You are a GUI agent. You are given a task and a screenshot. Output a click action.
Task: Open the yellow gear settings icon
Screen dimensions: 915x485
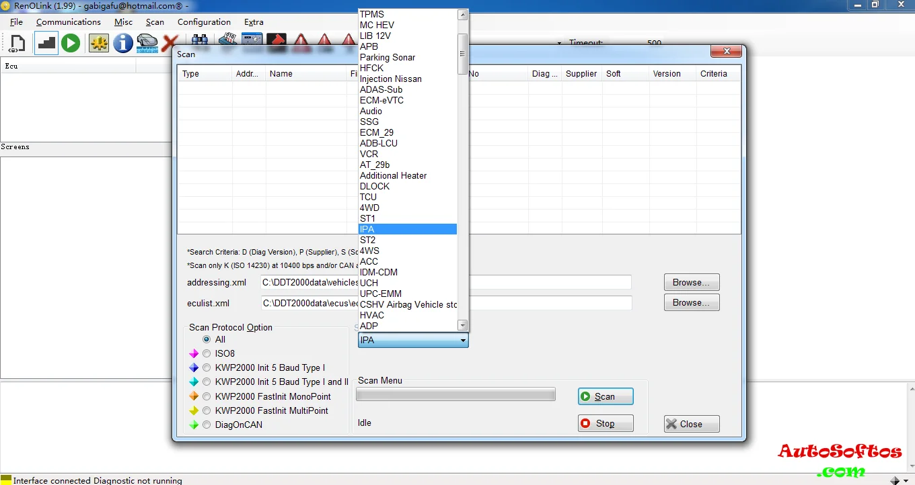99,44
